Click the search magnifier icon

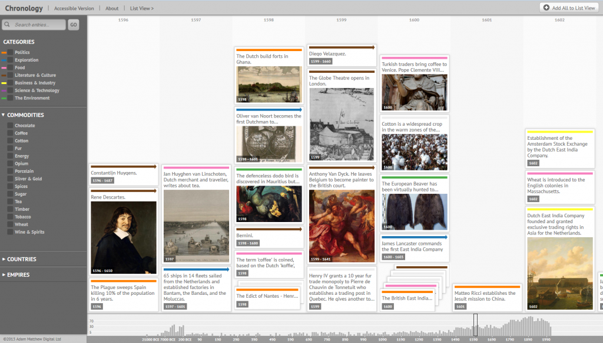tap(7, 25)
